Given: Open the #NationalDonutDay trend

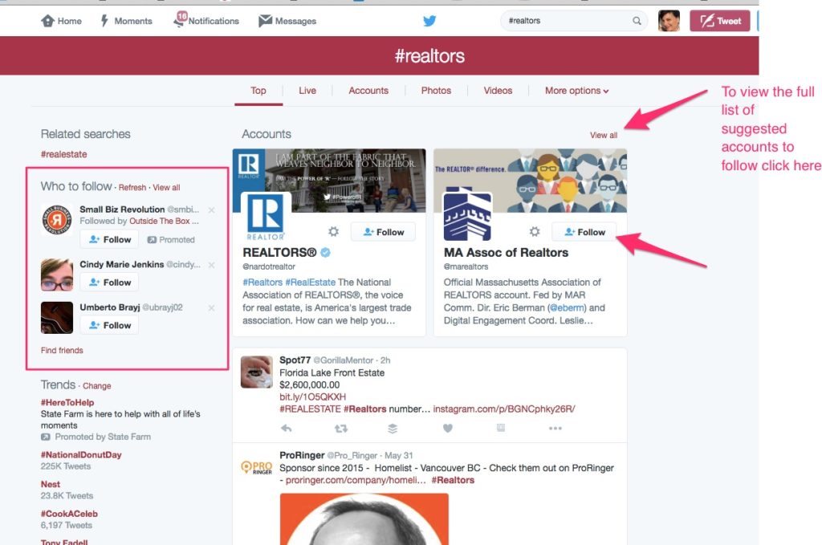Looking at the screenshot, I should pos(81,455).
